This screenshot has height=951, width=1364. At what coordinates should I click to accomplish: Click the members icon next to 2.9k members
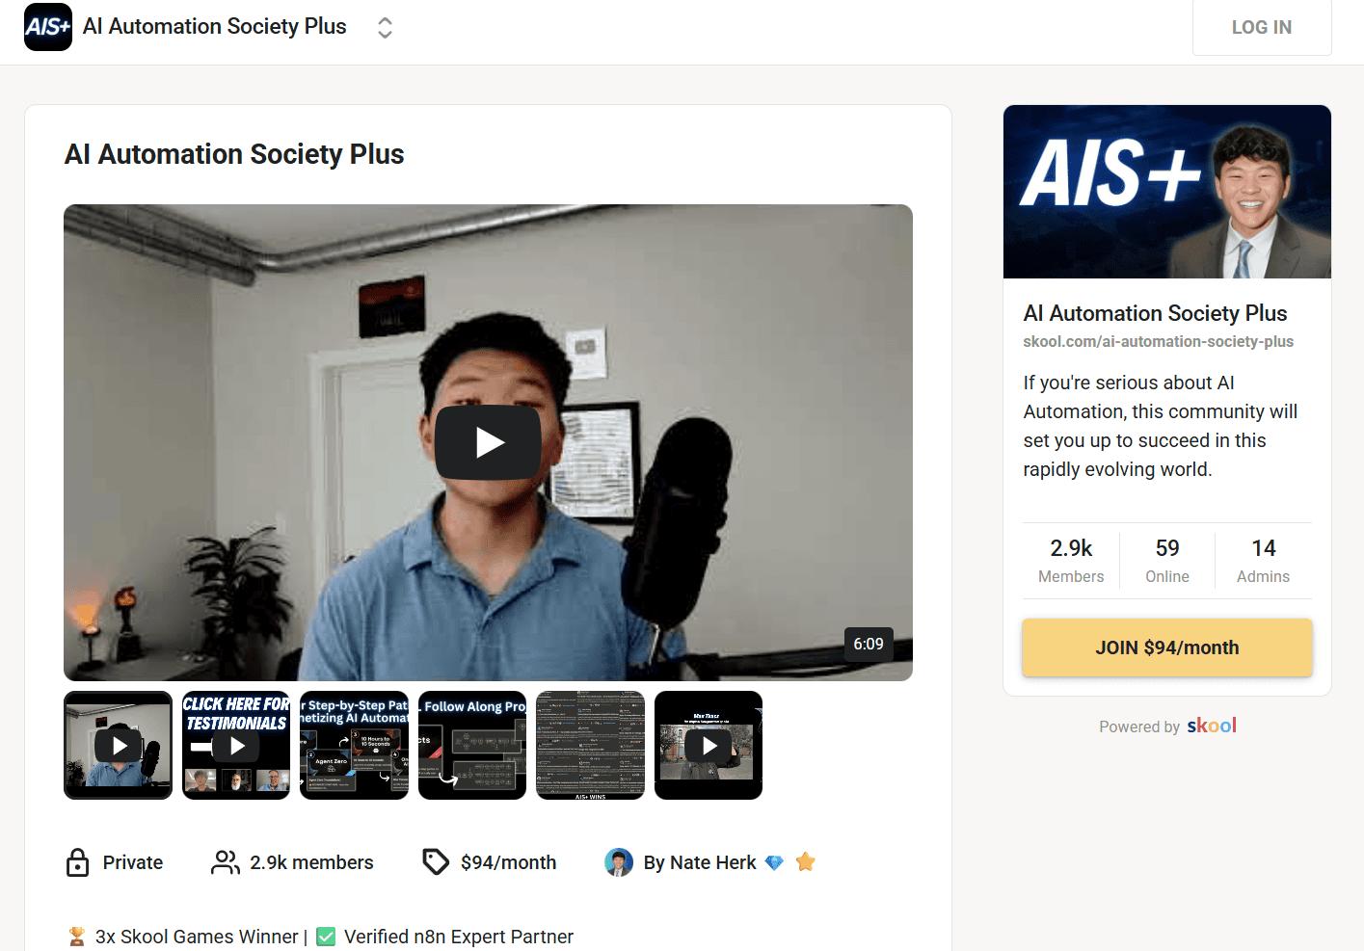[x=224, y=862]
